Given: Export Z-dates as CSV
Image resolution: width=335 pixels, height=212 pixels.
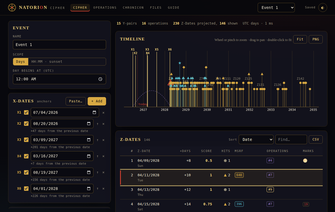Looking at the screenshot, I should click(316, 139).
